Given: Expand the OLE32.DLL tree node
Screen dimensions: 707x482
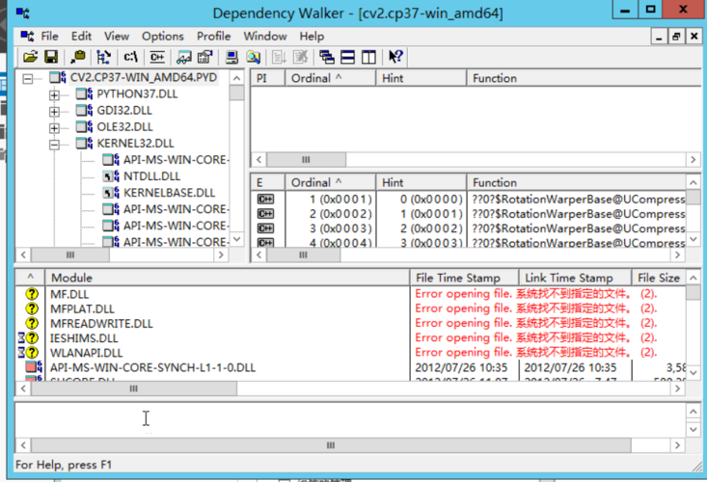Looking at the screenshot, I should point(54,128).
